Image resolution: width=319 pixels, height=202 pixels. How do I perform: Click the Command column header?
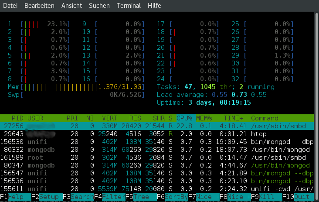pyautogui.click(x=265, y=118)
